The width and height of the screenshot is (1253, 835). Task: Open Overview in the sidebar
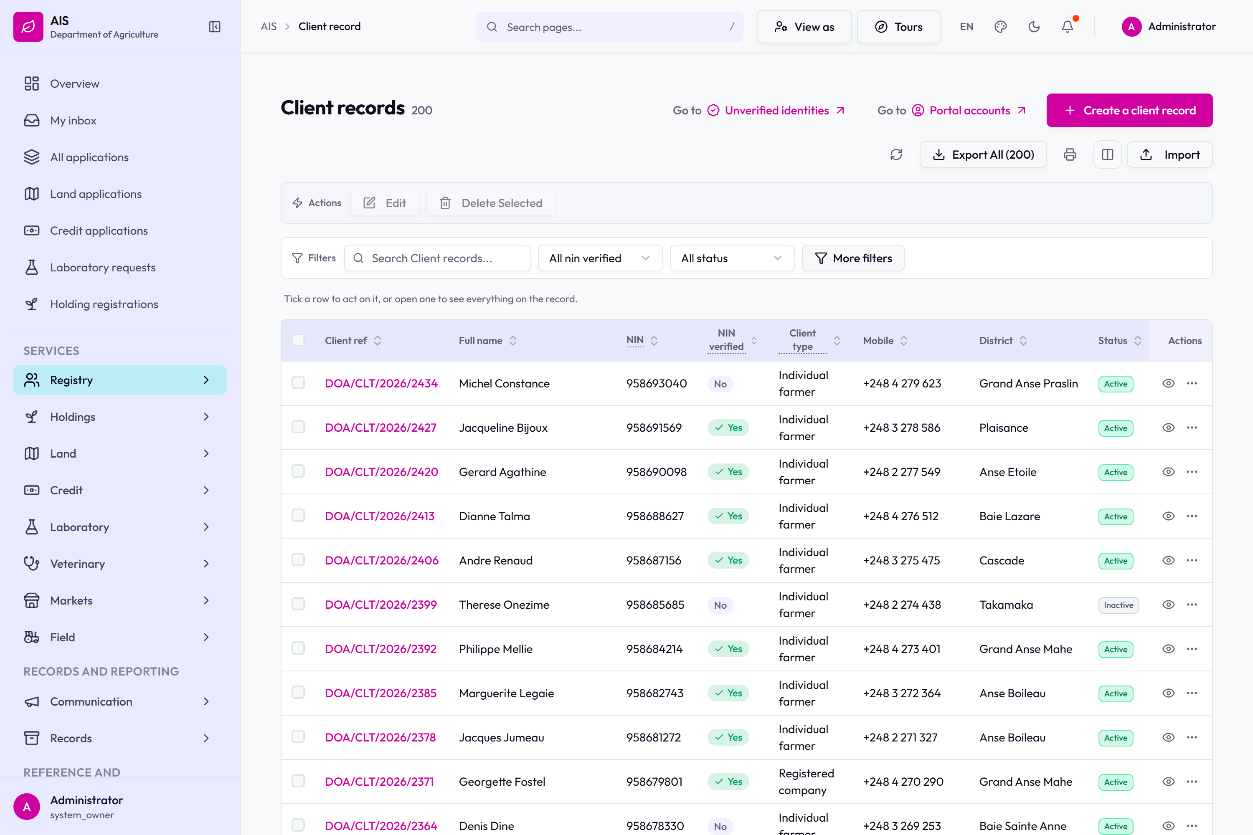coord(120,83)
